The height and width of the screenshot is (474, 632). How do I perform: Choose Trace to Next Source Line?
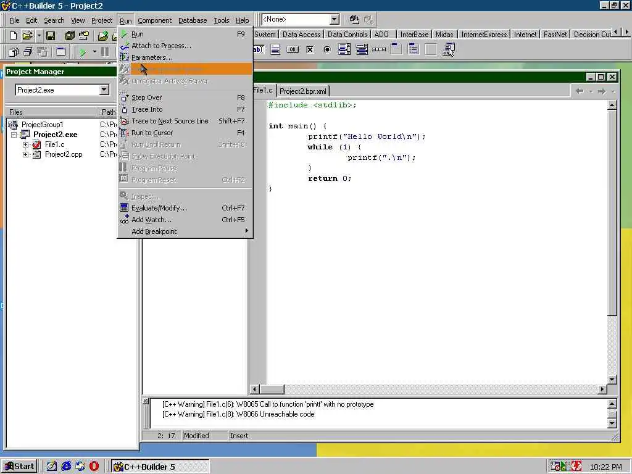click(185, 121)
